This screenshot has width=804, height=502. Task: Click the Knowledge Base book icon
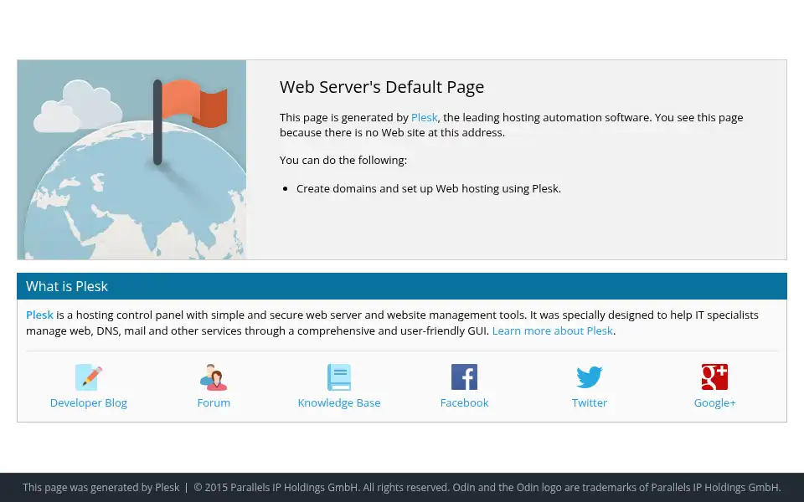tap(339, 377)
